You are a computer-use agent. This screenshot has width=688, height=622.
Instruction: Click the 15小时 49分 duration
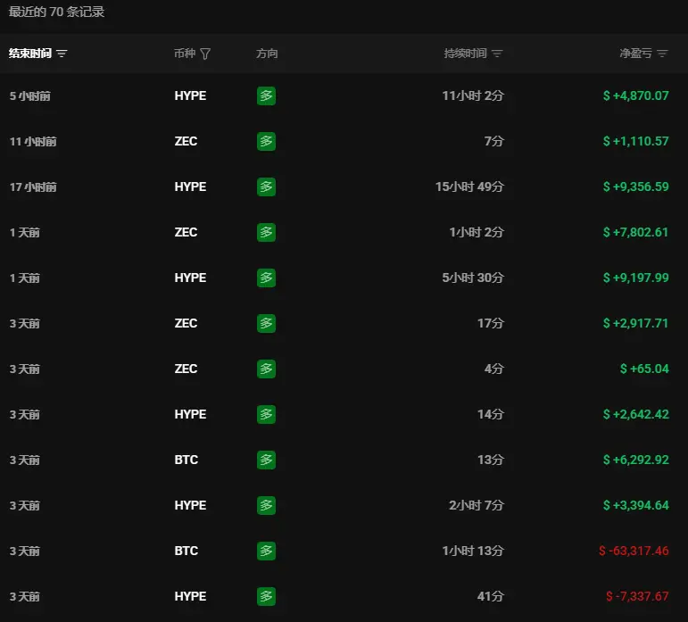click(469, 187)
